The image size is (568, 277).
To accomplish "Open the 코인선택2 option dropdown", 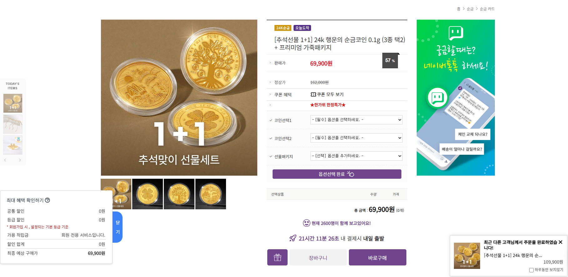I will click(x=356, y=138).
